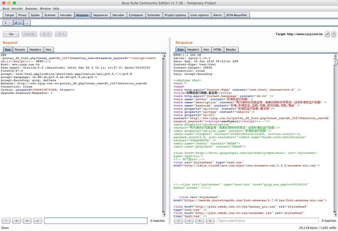
Task: Click the plus options button in Request search bar
Action: pyautogui.click(x=27, y=221)
